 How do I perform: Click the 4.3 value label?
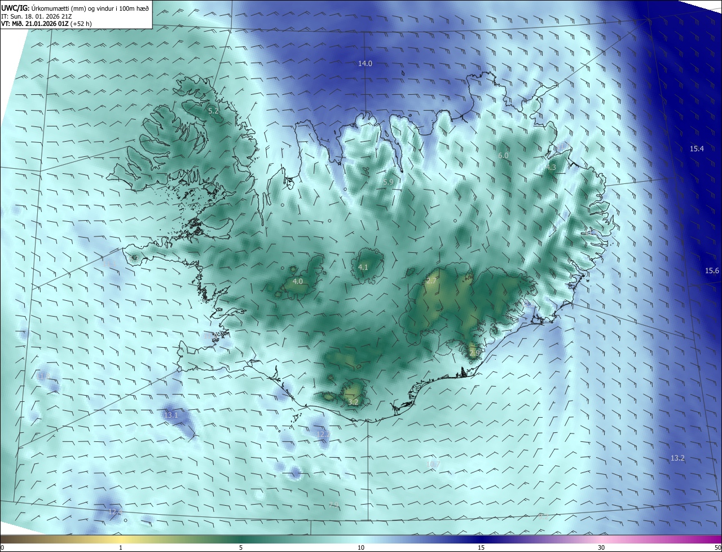(551, 168)
